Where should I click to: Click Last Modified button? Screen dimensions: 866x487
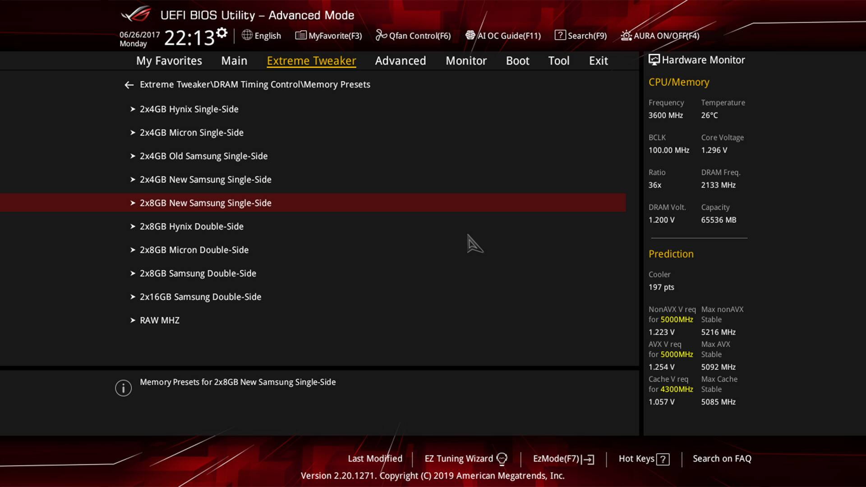coord(375,459)
